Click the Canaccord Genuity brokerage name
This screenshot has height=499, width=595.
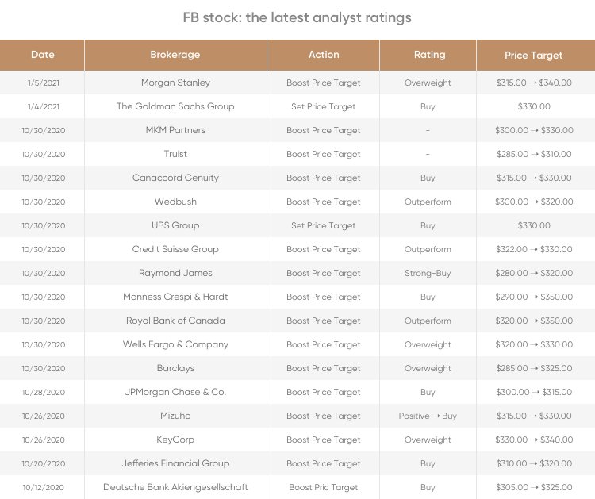[x=175, y=178]
